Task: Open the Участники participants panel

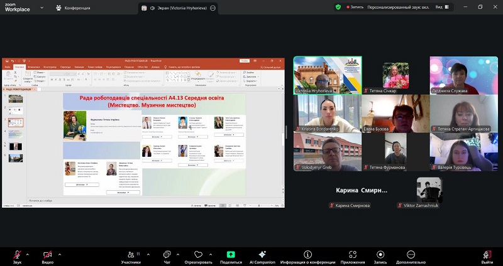Action: pyautogui.click(x=131, y=254)
